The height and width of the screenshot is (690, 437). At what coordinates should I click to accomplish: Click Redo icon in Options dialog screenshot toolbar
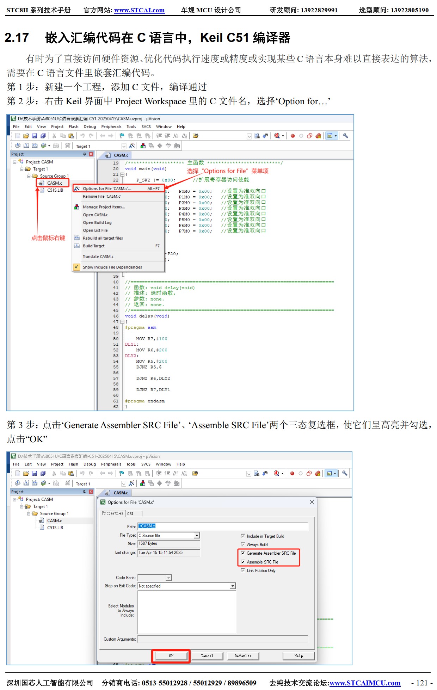(91, 473)
